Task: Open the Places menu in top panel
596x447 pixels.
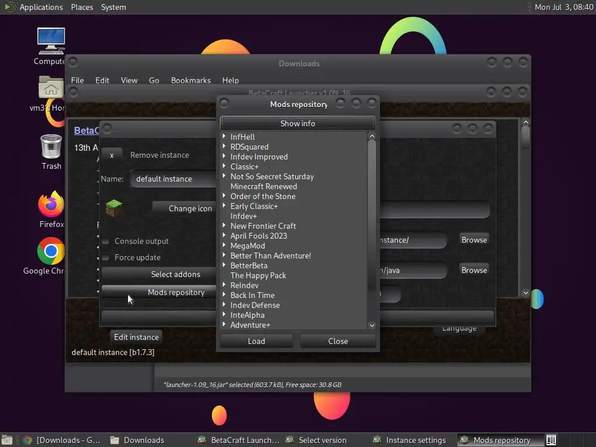Action: click(x=81, y=7)
